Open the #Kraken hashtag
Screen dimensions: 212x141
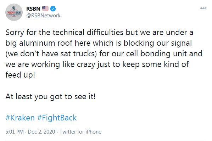[x=20, y=118]
